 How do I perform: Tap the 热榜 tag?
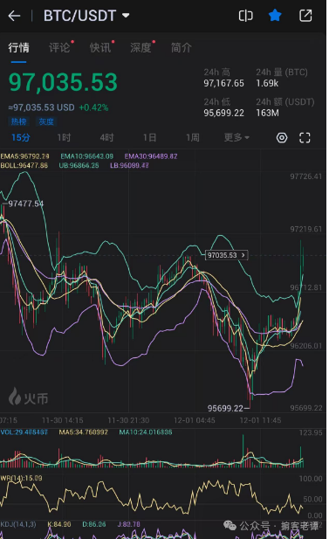point(18,121)
